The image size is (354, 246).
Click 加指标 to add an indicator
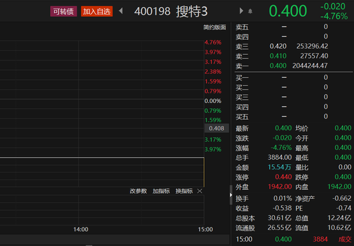tap(161, 191)
